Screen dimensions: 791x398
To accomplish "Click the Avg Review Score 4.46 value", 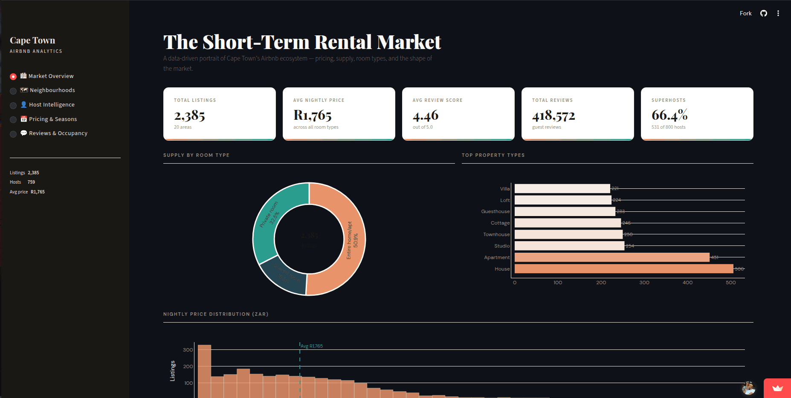I will (x=426, y=115).
